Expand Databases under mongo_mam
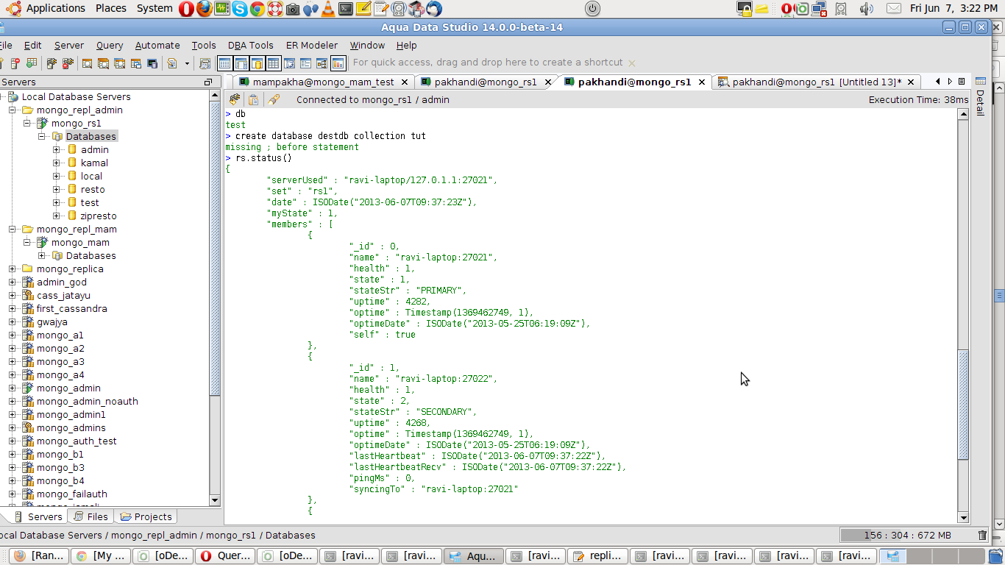 click(42, 256)
